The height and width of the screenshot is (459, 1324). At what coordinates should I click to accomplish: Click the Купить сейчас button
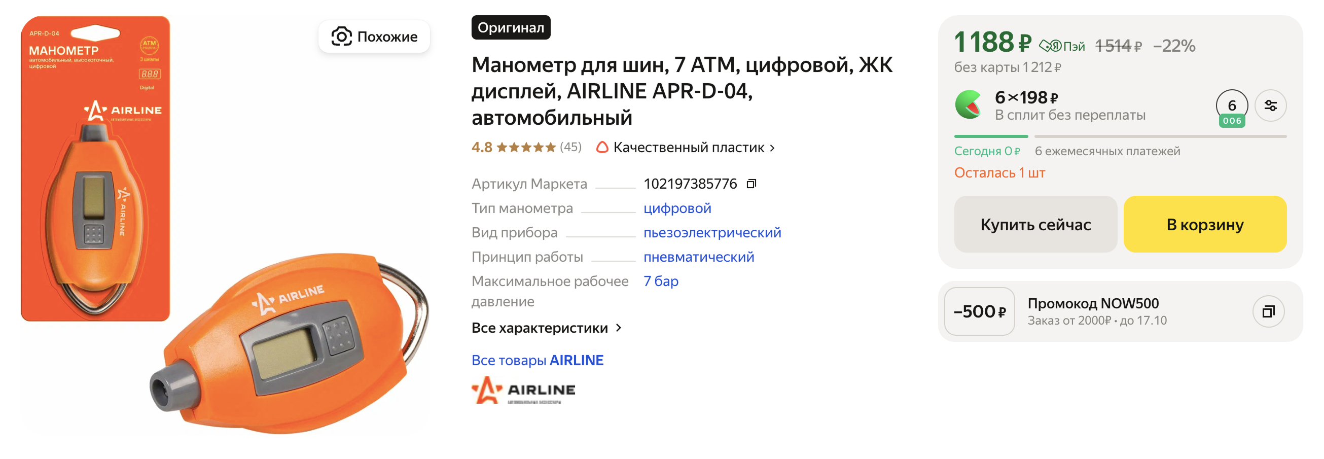click(1035, 224)
